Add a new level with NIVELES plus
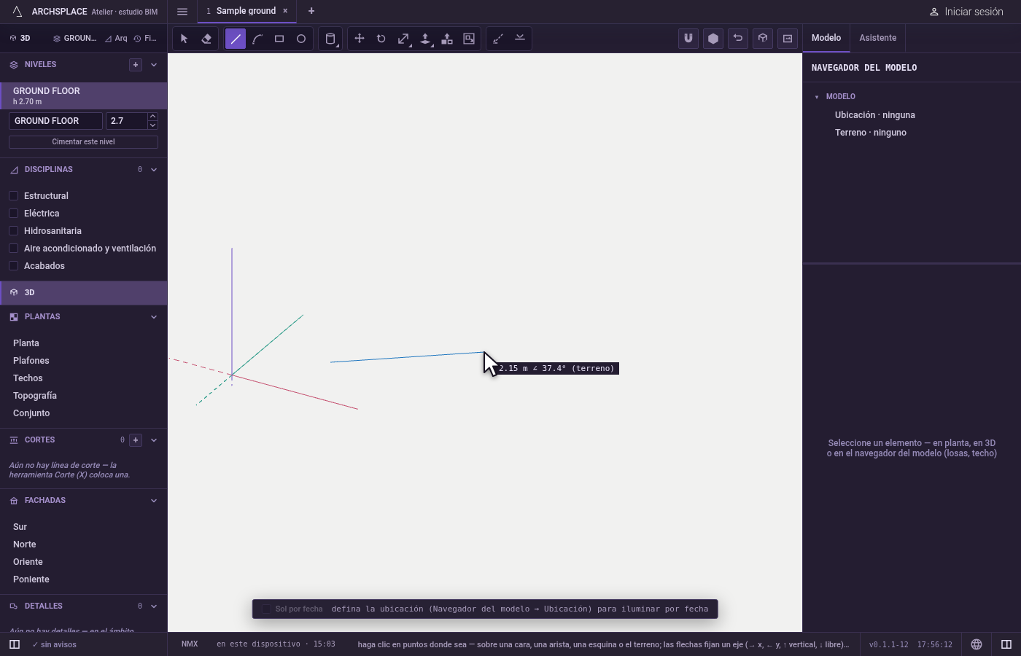Image resolution: width=1021 pixels, height=656 pixels. 136,65
